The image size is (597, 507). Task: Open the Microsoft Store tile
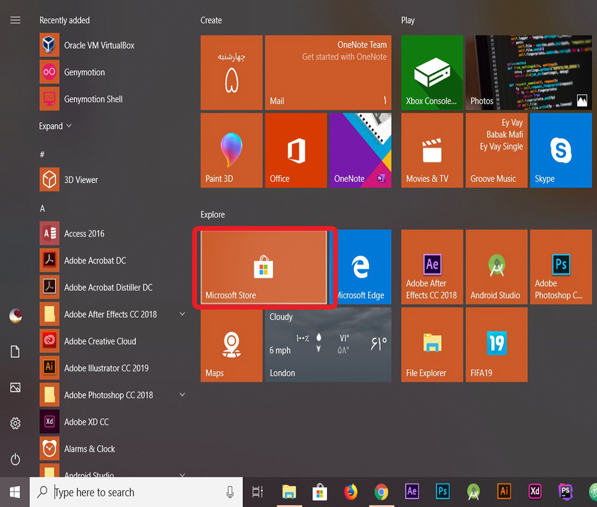(x=263, y=267)
